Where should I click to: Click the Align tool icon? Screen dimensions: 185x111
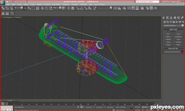tap(119, 8)
